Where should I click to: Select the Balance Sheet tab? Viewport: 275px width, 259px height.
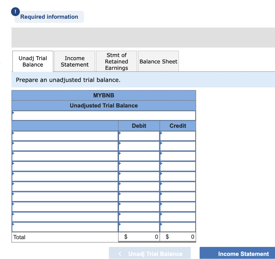(x=158, y=61)
